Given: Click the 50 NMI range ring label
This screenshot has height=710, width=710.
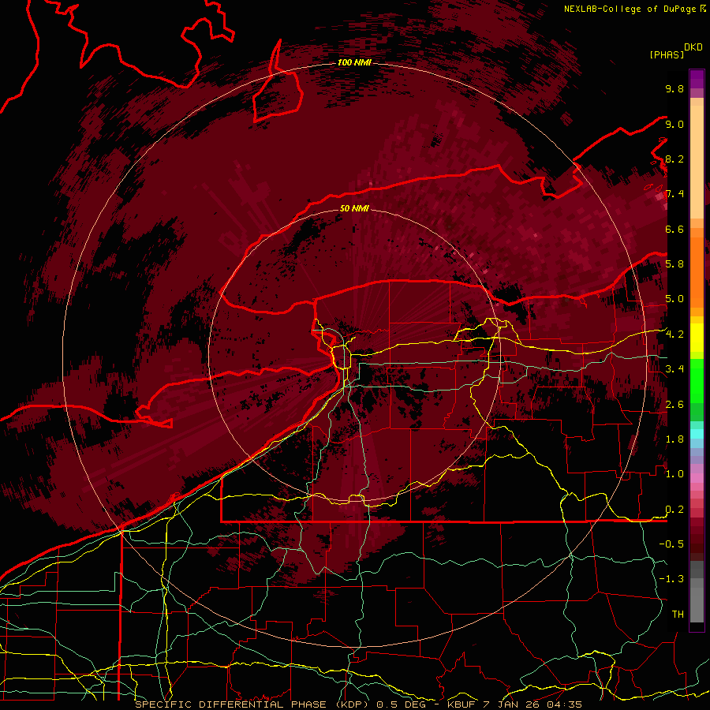Looking at the screenshot, I should pos(354,208).
